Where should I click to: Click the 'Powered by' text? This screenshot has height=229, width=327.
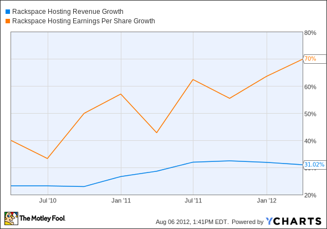point(248,222)
